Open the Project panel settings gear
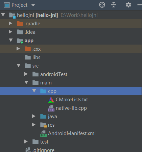This screenshot has height=152, width=142. [x=128, y=5]
